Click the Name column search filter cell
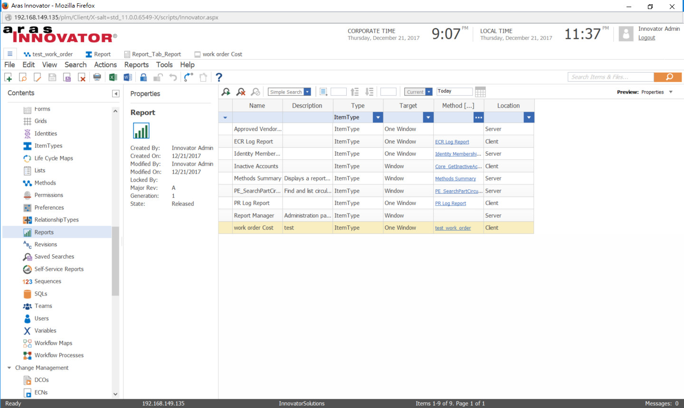684x408 pixels. 257,117
